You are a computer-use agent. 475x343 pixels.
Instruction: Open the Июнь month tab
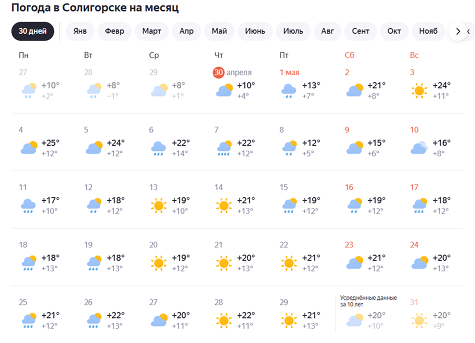point(255,31)
